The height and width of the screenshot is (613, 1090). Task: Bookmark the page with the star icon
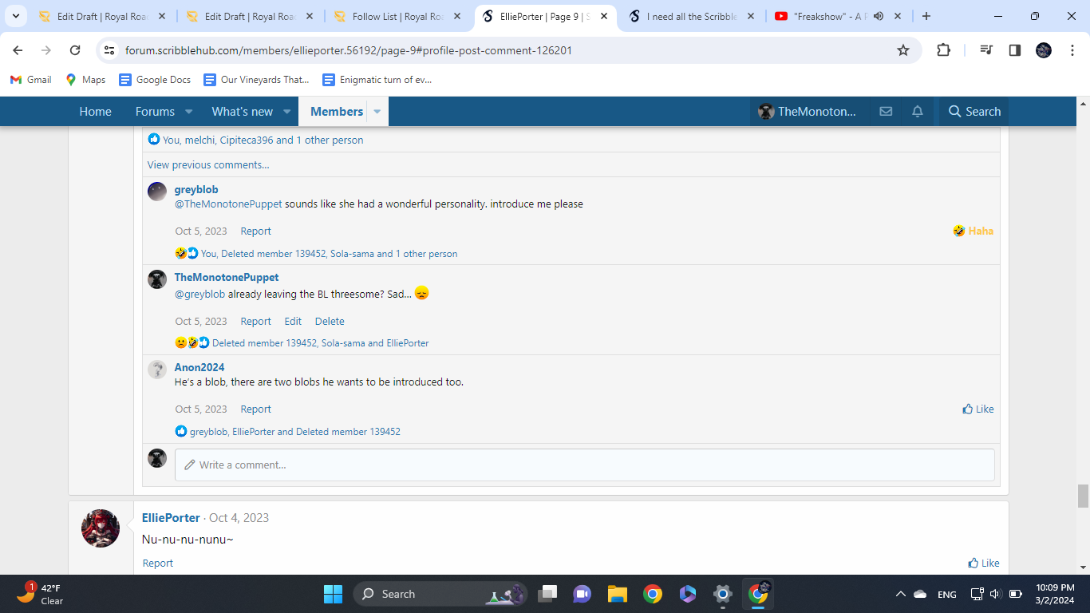[903, 49]
